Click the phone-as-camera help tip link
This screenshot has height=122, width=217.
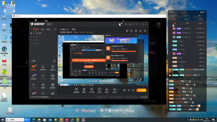coord(41,97)
